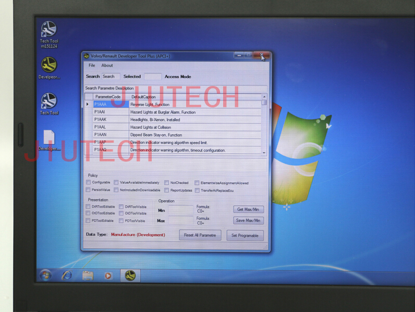Select Developer Tool Plus taskbar button
Screen dimensions: 415x312
click(x=130, y=275)
